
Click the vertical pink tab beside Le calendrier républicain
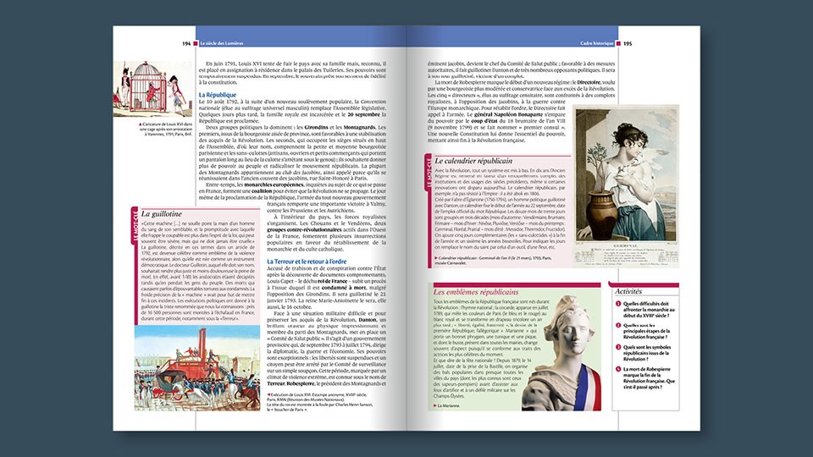point(429,173)
